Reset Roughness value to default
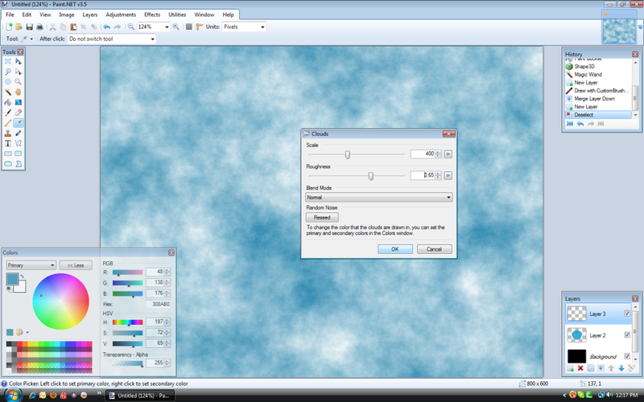This screenshot has height=402, width=644. pyautogui.click(x=448, y=175)
